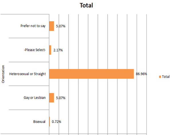Select the rotated "Orientation" axis title

[3, 74]
